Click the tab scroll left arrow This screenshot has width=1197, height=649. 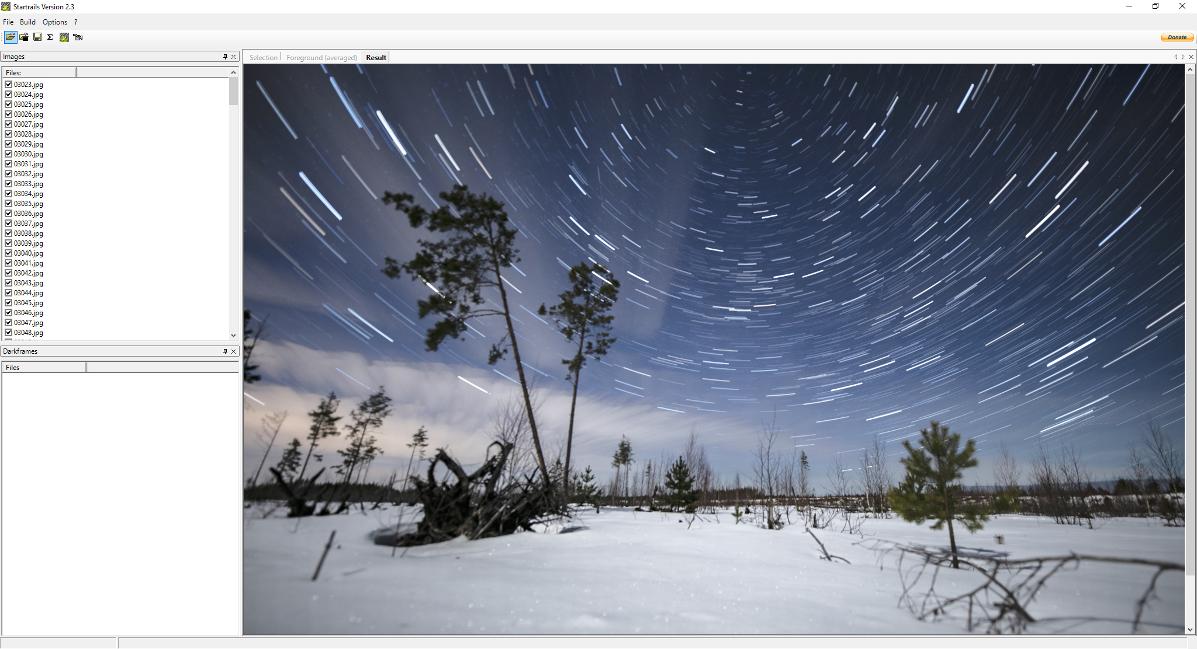(x=1175, y=57)
